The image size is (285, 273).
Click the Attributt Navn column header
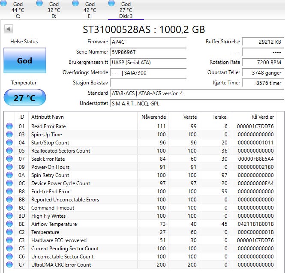pos(47,117)
